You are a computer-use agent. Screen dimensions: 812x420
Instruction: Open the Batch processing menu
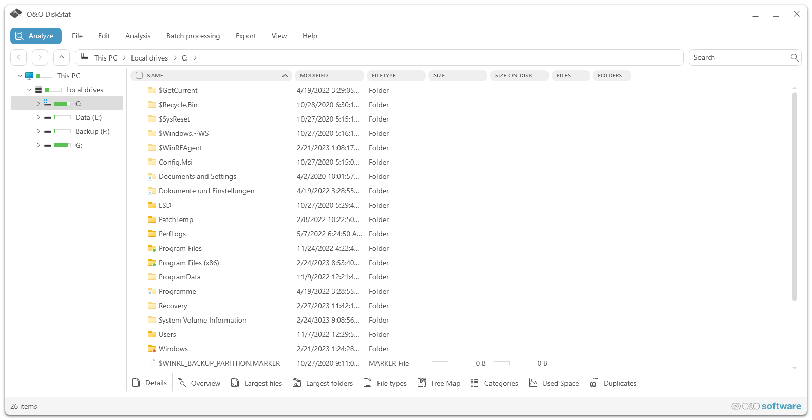tap(193, 36)
